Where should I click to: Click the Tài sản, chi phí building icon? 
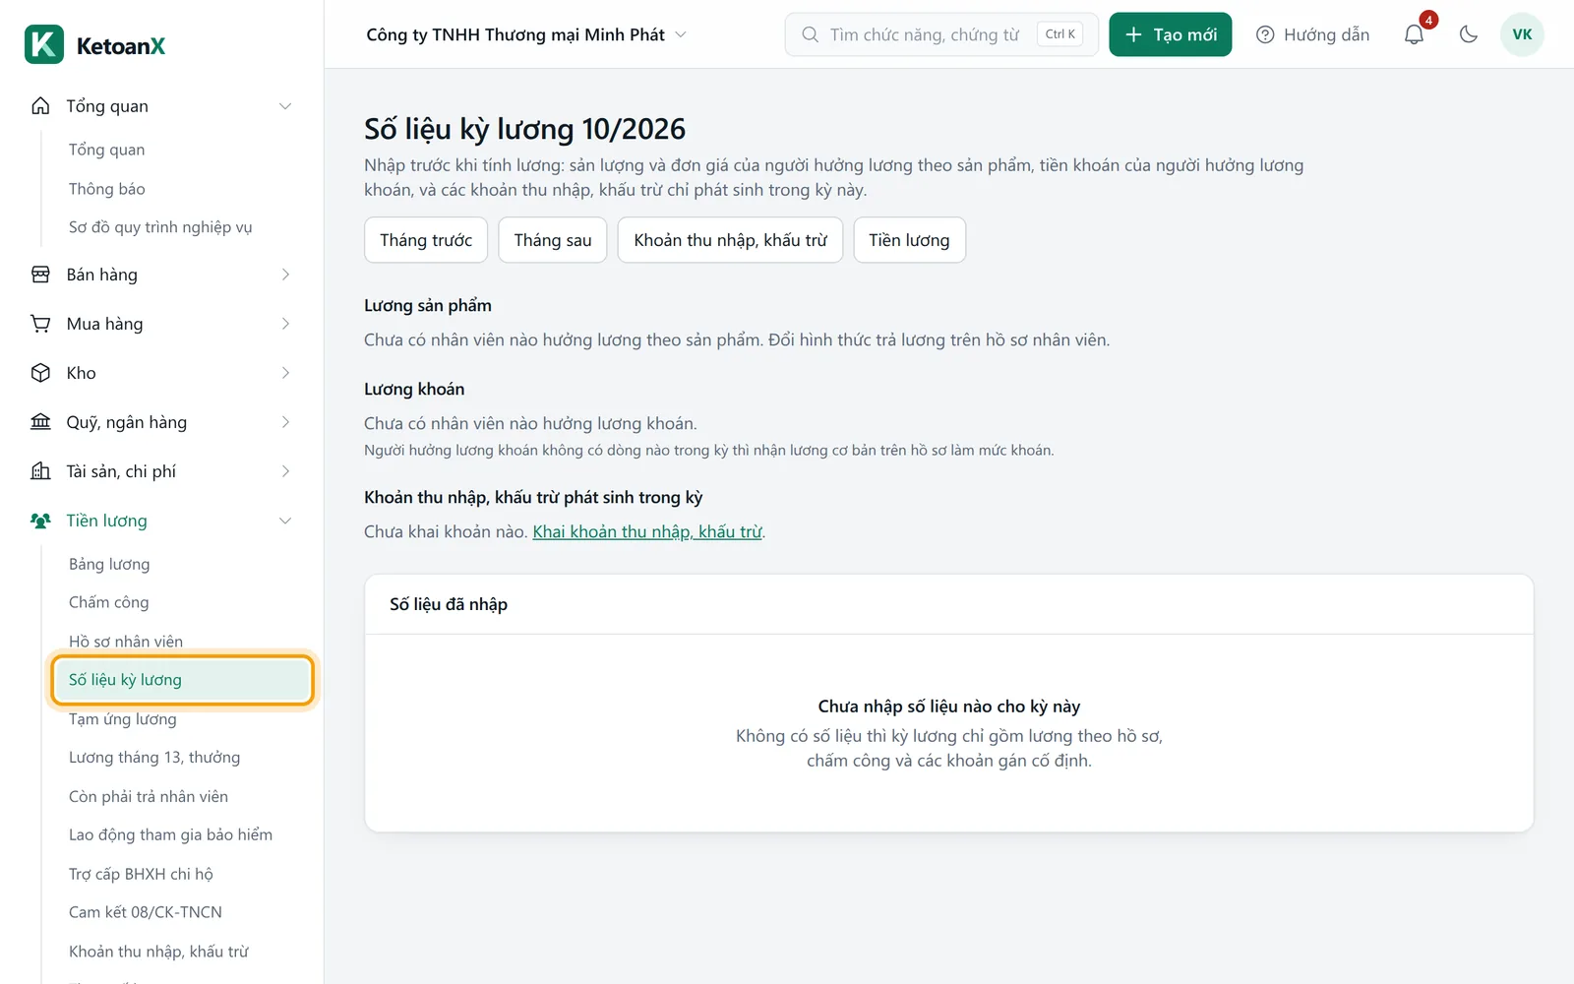pos(40,471)
